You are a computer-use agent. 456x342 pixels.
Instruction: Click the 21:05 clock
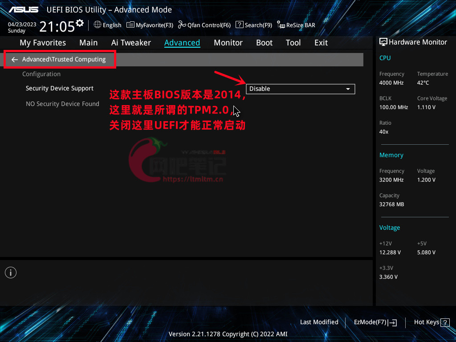[57, 26]
